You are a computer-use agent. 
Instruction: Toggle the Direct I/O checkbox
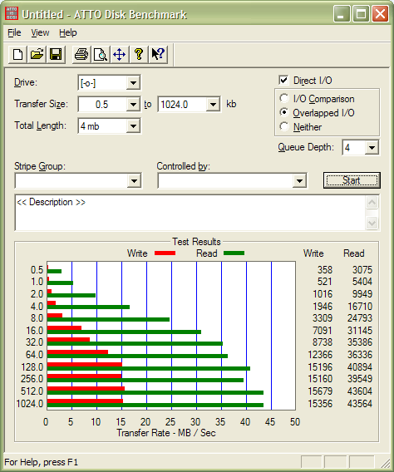tap(283, 80)
